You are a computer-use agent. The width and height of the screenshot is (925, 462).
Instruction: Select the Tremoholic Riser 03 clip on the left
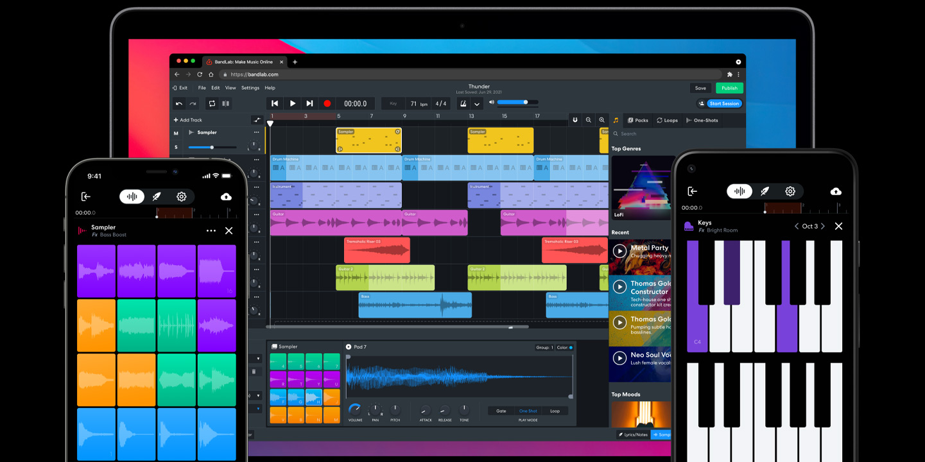pyautogui.click(x=377, y=250)
